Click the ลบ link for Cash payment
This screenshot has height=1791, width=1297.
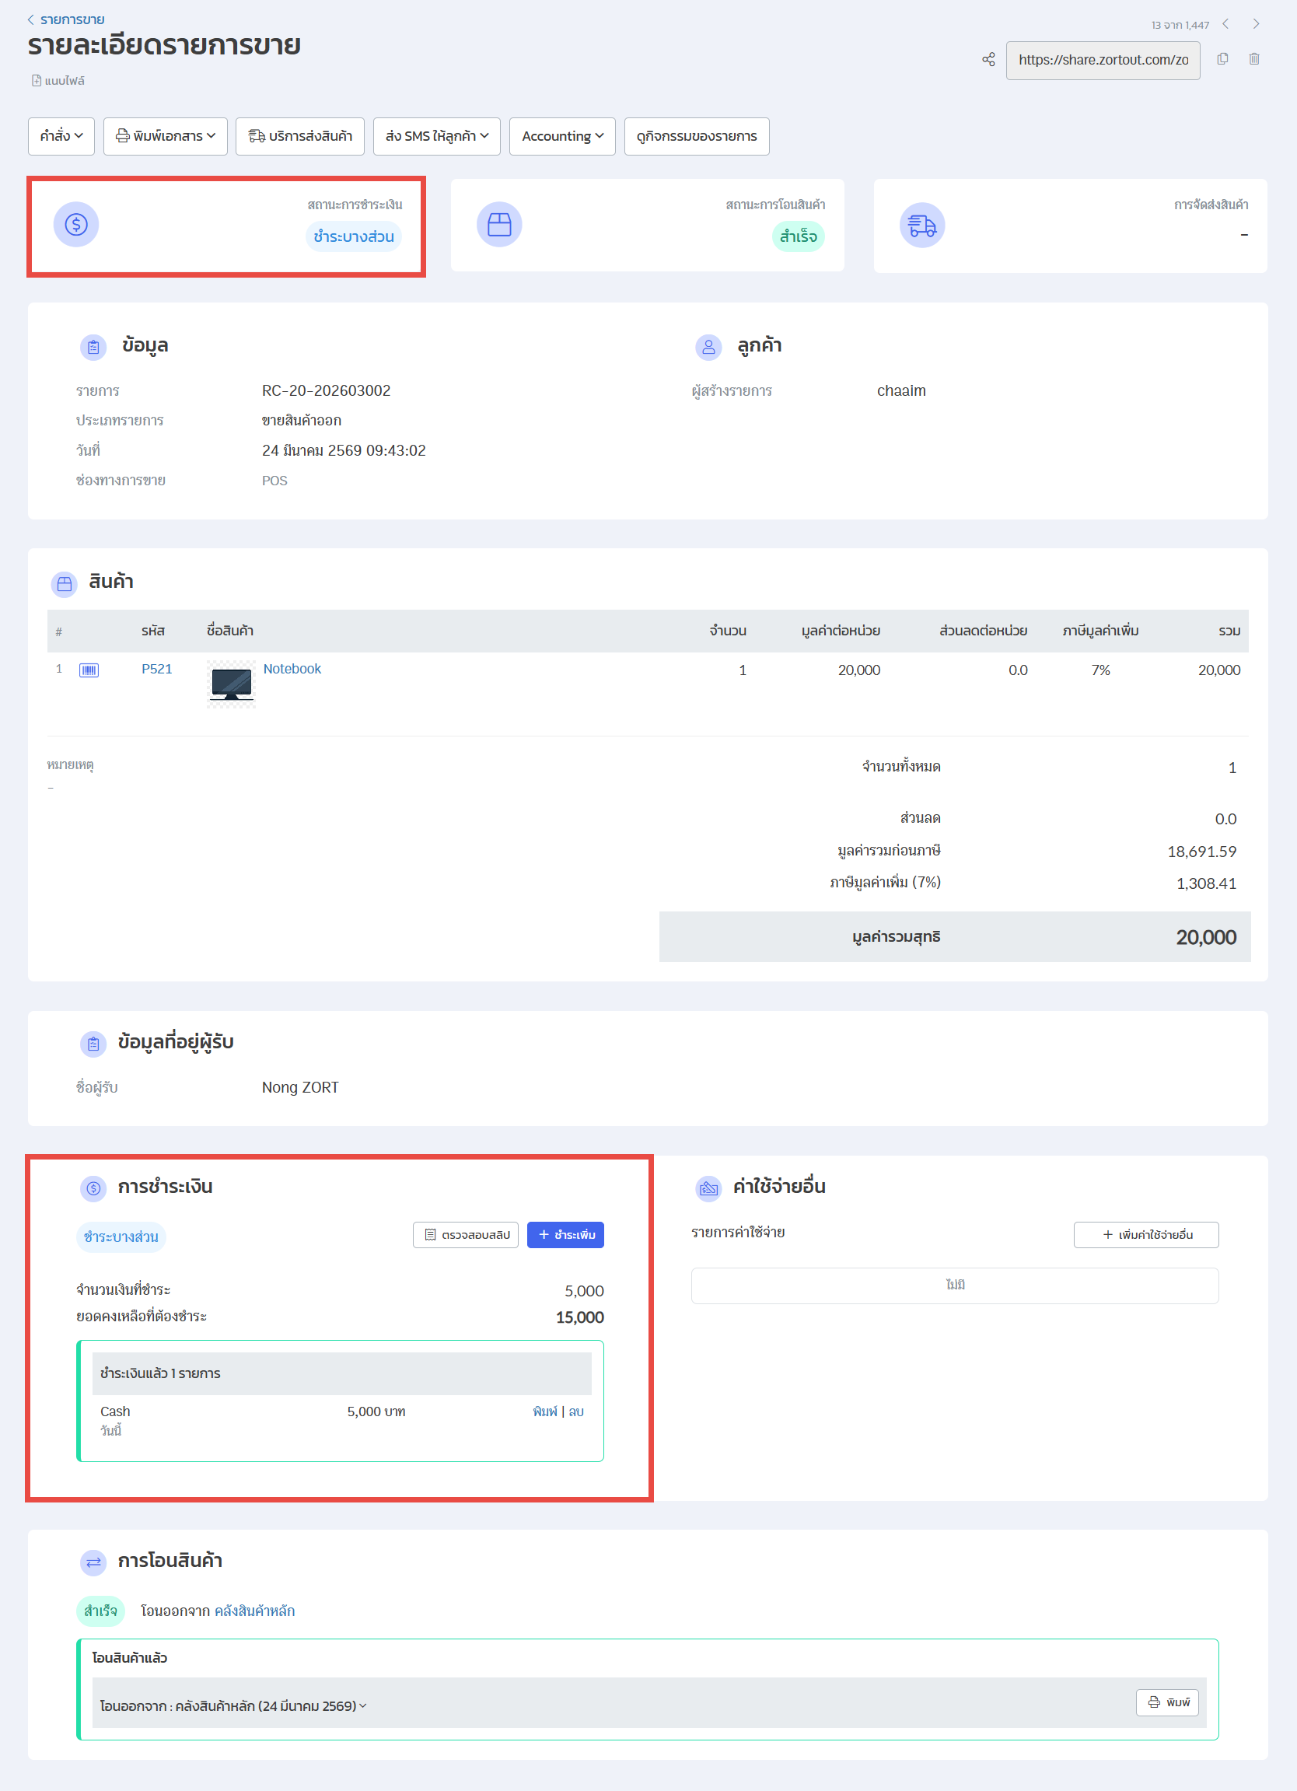click(576, 1411)
